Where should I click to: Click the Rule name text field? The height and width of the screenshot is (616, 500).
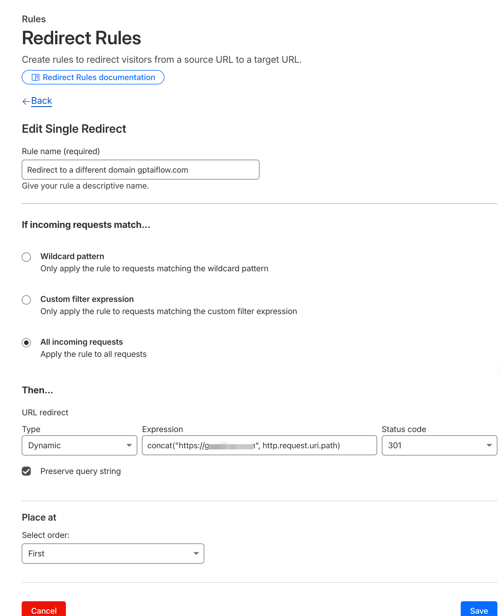click(140, 170)
